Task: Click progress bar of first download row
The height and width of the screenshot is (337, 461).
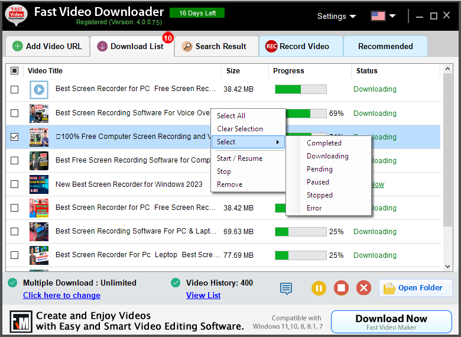Action: pyautogui.click(x=300, y=89)
